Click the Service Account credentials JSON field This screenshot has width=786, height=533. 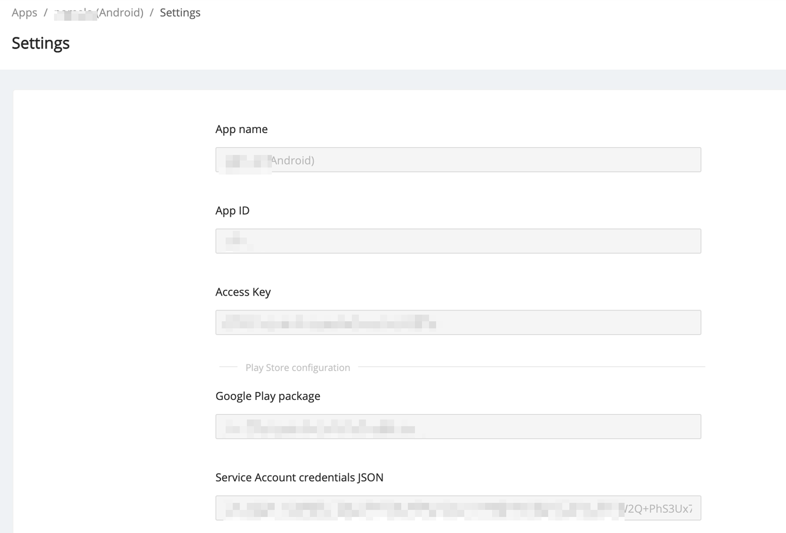tap(457, 508)
